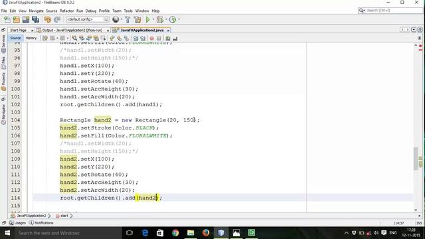The width and height of the screenshot is (425, 239).
Task: Click the green Run Project icon
Action: 147,19
